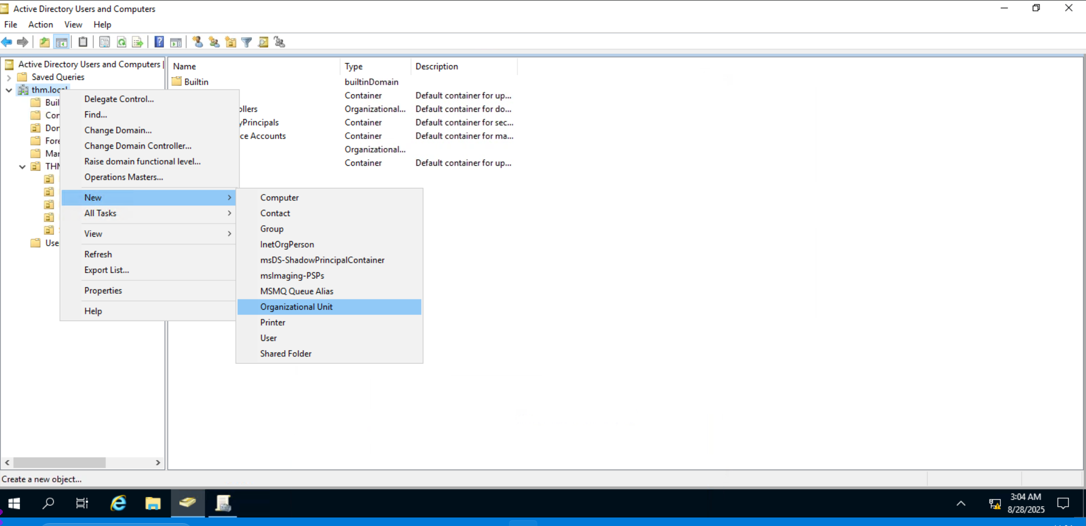The image size is (1086, 526).
Task: Choose Organizational Unit in New submenu
Action: click(329, 307)
